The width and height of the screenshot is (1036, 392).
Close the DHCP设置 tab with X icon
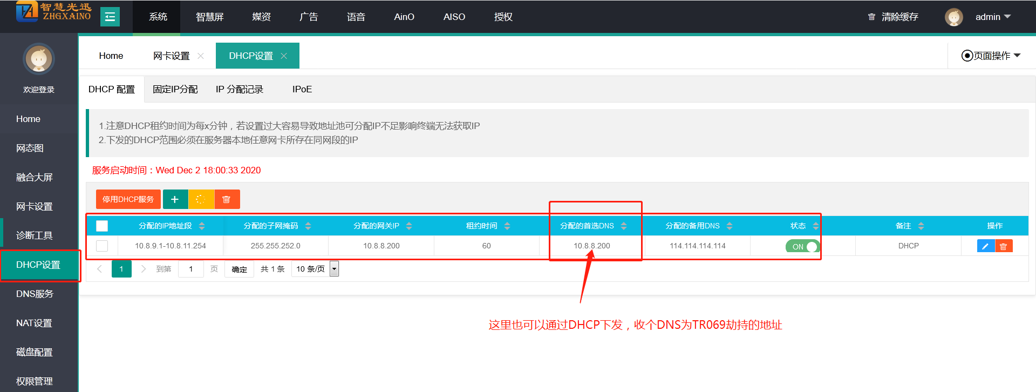point(284,56)
